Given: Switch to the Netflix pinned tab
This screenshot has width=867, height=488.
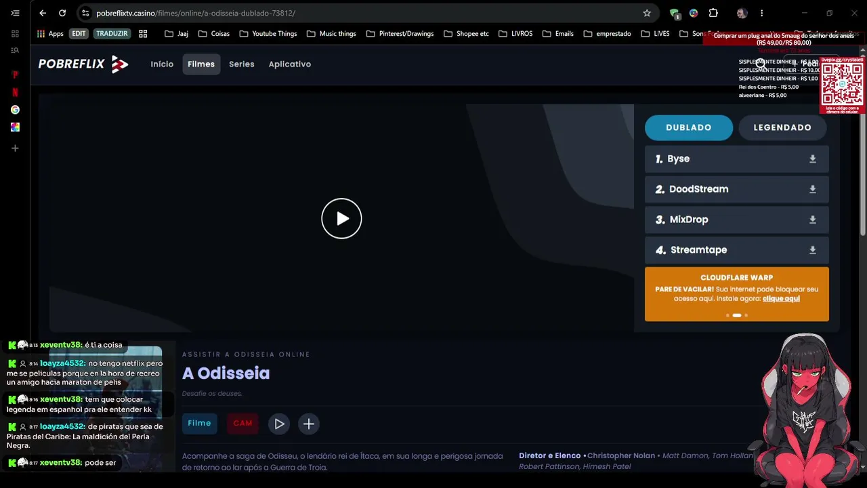Looking at the screenshot, I should 15,92.
